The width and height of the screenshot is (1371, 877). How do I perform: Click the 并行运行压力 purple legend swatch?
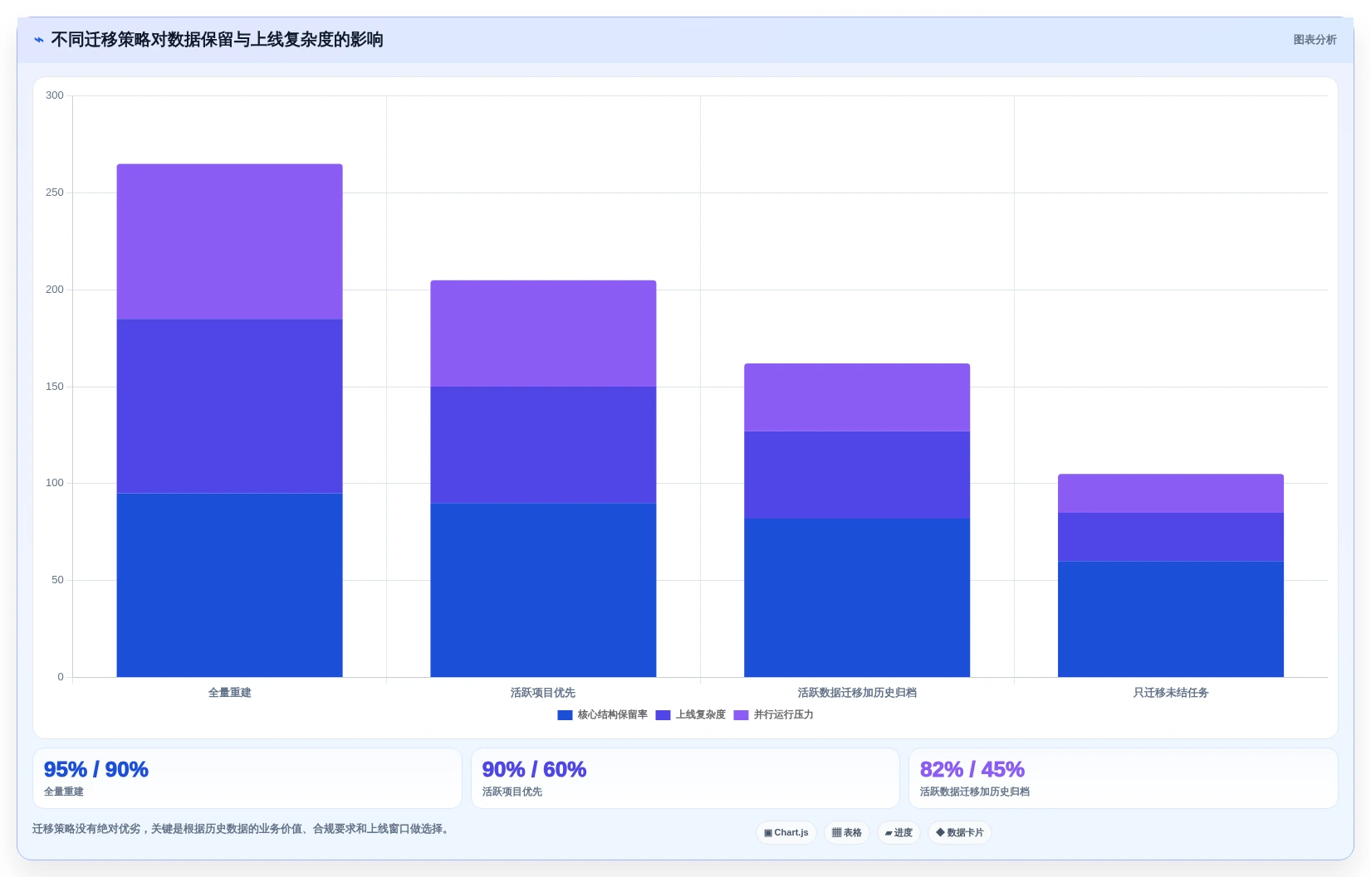[x=741, y=715]
